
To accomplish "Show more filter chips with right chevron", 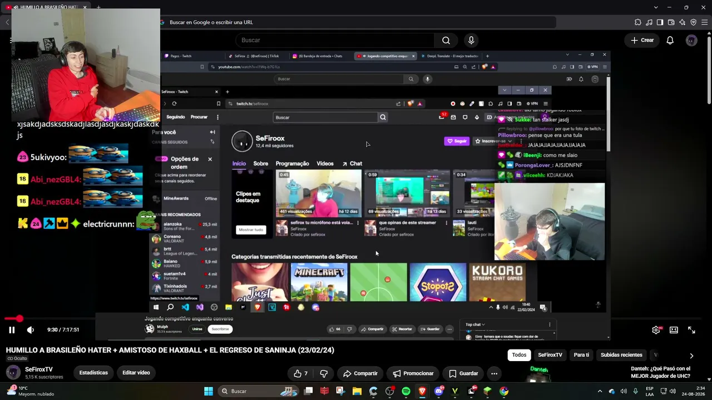I will tap(691, 356).
